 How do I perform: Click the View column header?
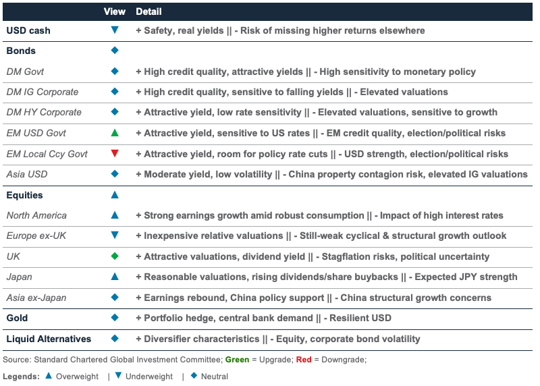coord(114,11)
